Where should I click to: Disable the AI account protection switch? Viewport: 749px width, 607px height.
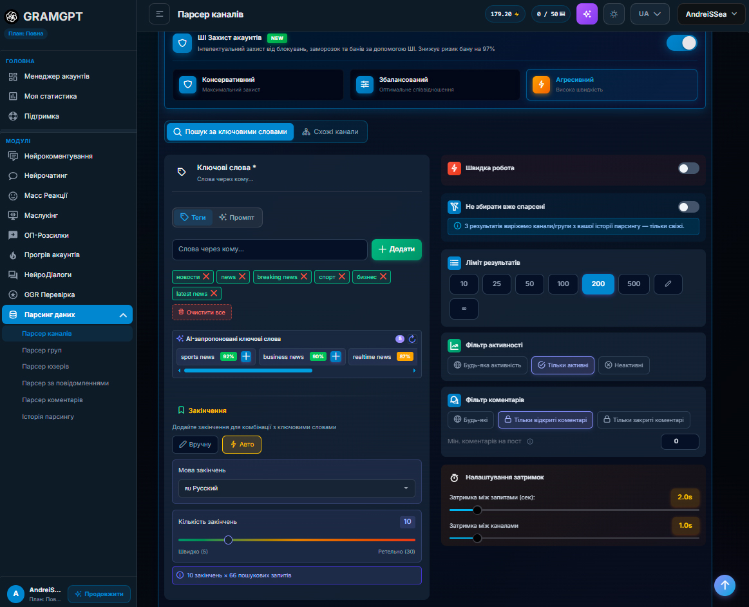681,43
